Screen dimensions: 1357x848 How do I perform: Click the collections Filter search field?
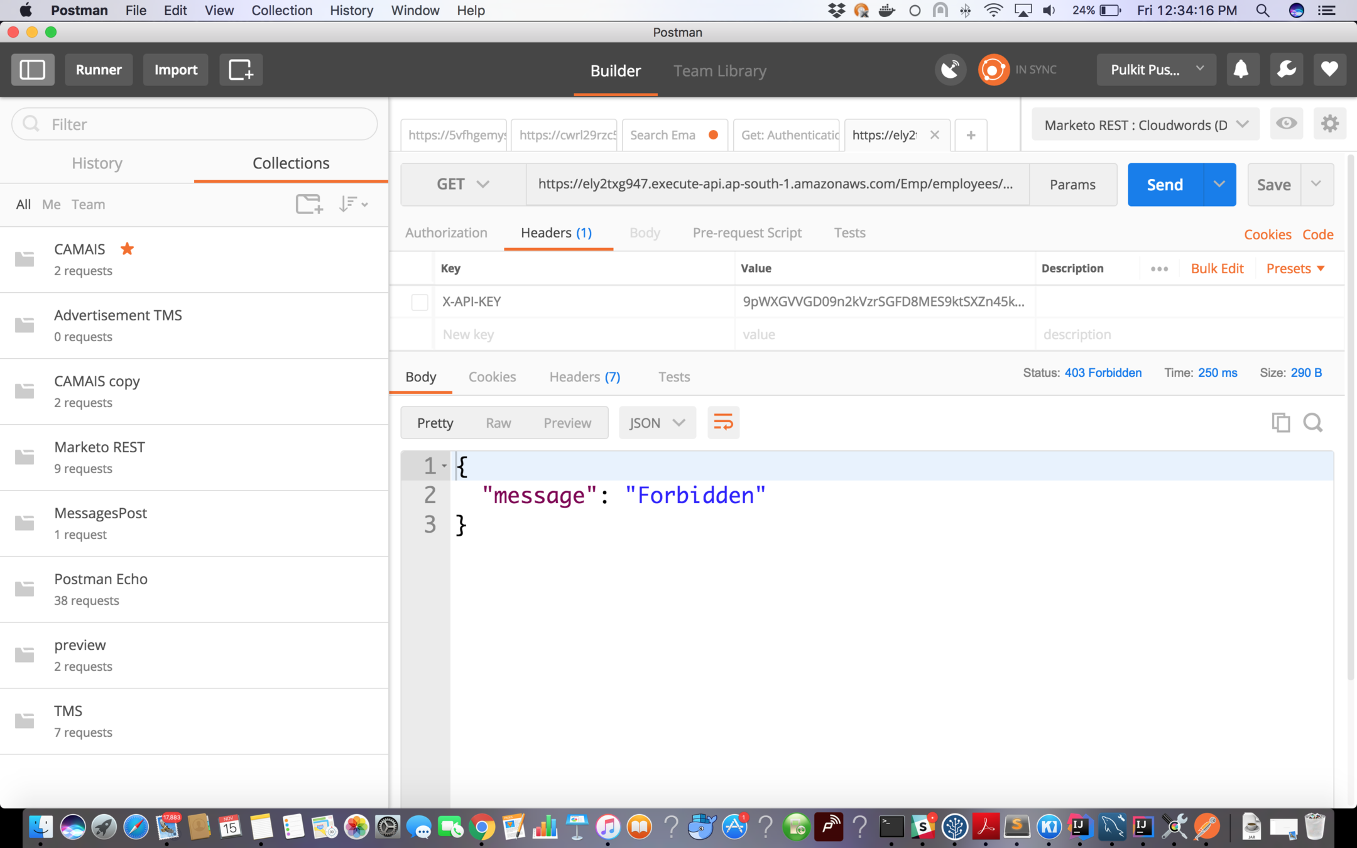pos(195,124)
